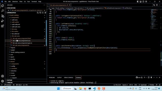Click the Spaces: 2 indentation setting
Image resolution: width=162 pixels, height=91 pixels.
pyautogui.click(x=125, y=85)
